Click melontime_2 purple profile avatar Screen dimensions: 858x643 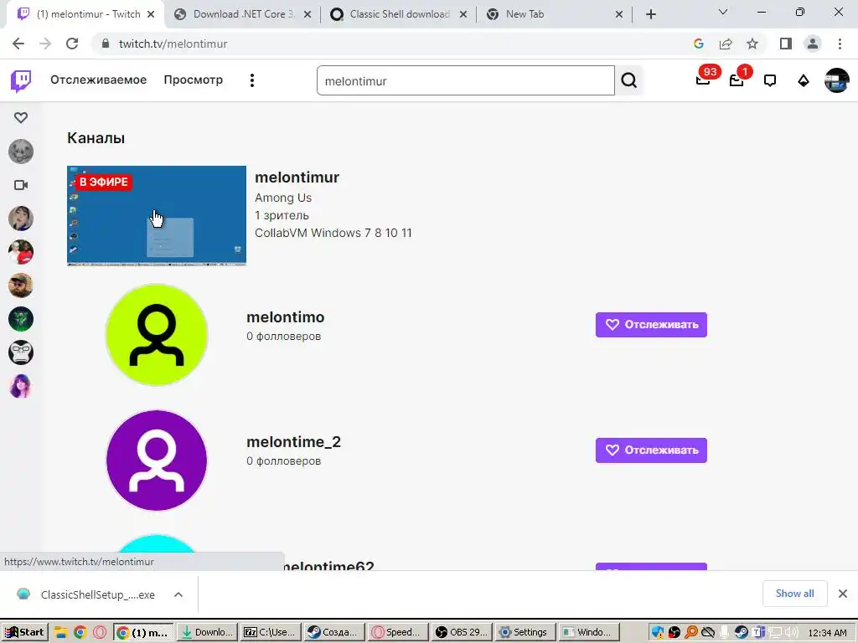(x=157, y=460)
